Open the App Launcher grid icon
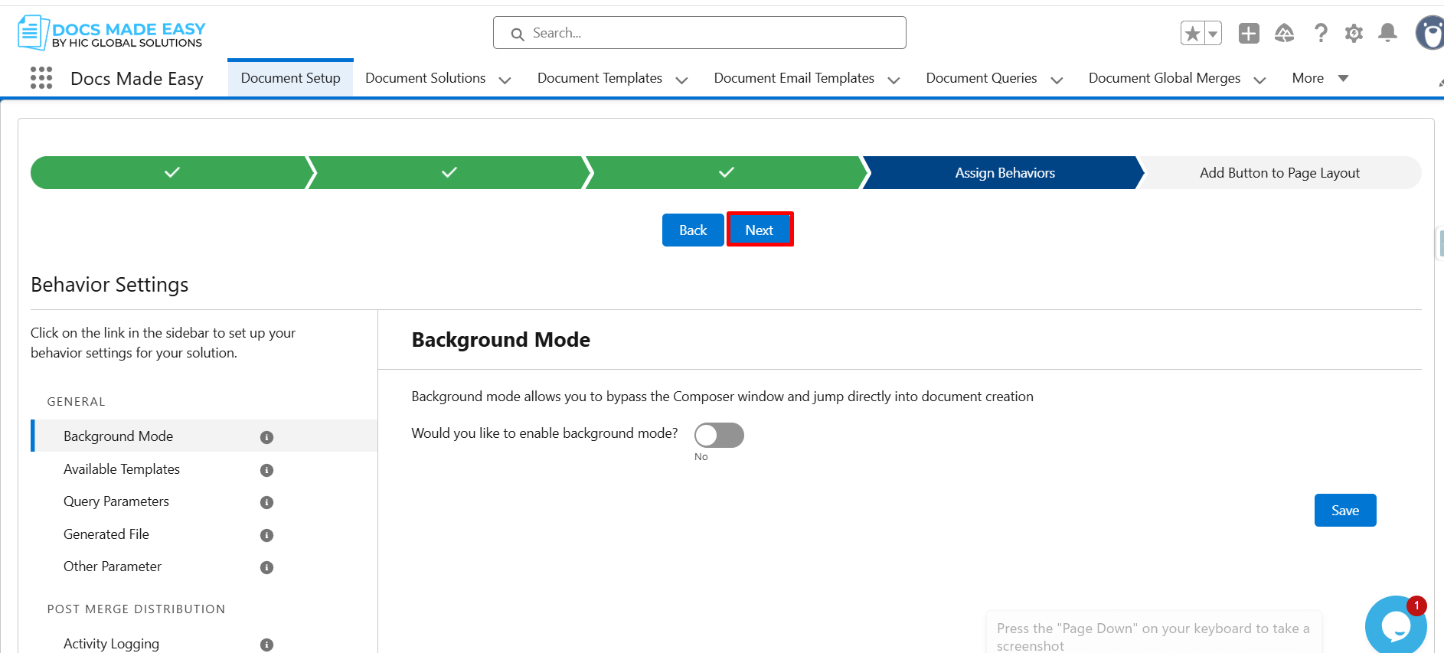 [x=41, y=78]
